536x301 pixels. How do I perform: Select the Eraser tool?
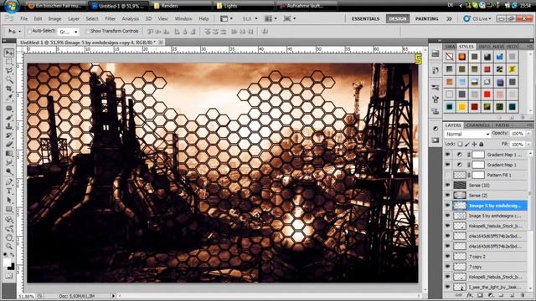coord(9,145)
